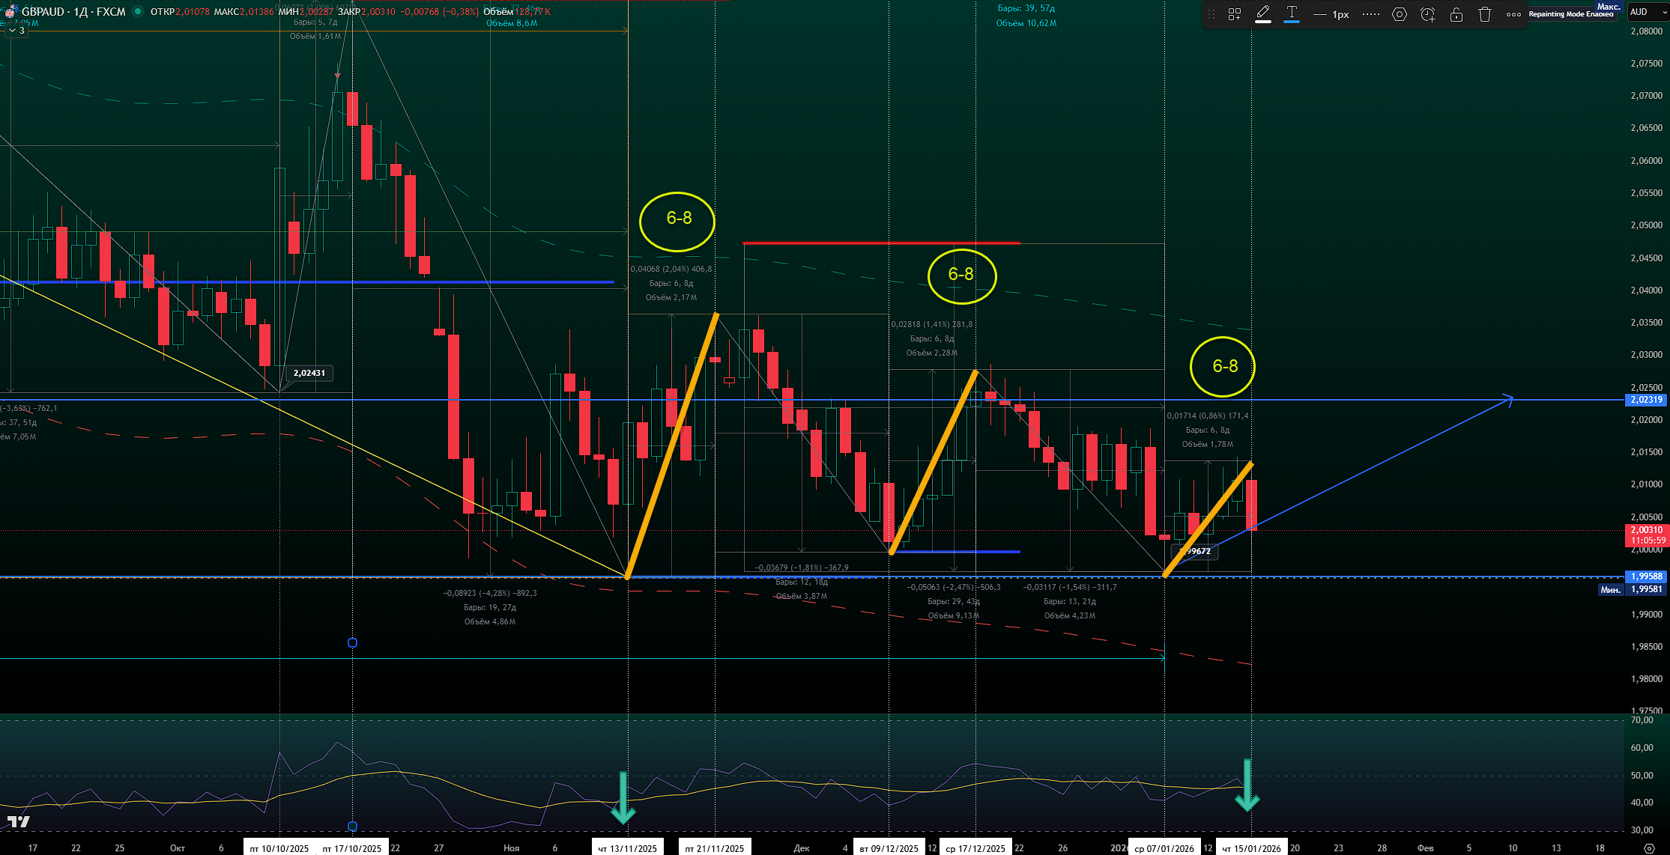This screenshot has width=1670, height=855.
Task: Click the green market status dot
Action: (137, 11)
